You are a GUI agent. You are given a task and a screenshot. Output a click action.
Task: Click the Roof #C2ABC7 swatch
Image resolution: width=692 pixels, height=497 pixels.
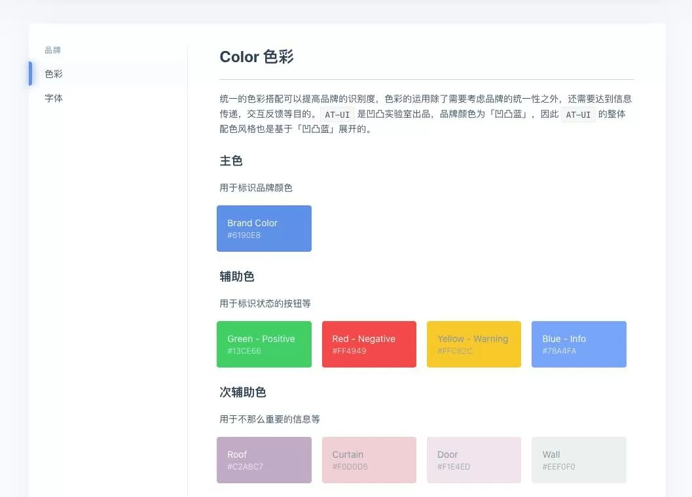pyautogui.click(x=264, y=460)
